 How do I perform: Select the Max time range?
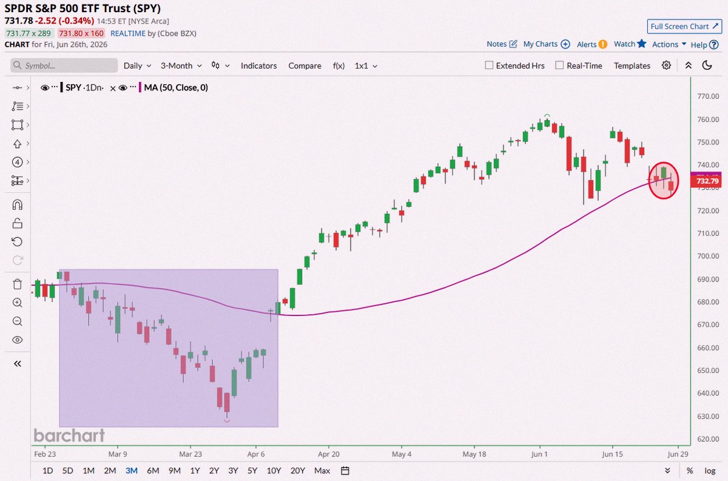coord(322,471)
